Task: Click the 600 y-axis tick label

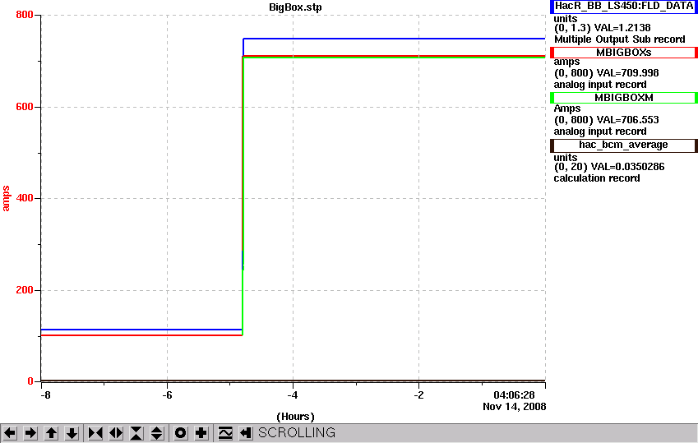Action: [x=25, y=107]
